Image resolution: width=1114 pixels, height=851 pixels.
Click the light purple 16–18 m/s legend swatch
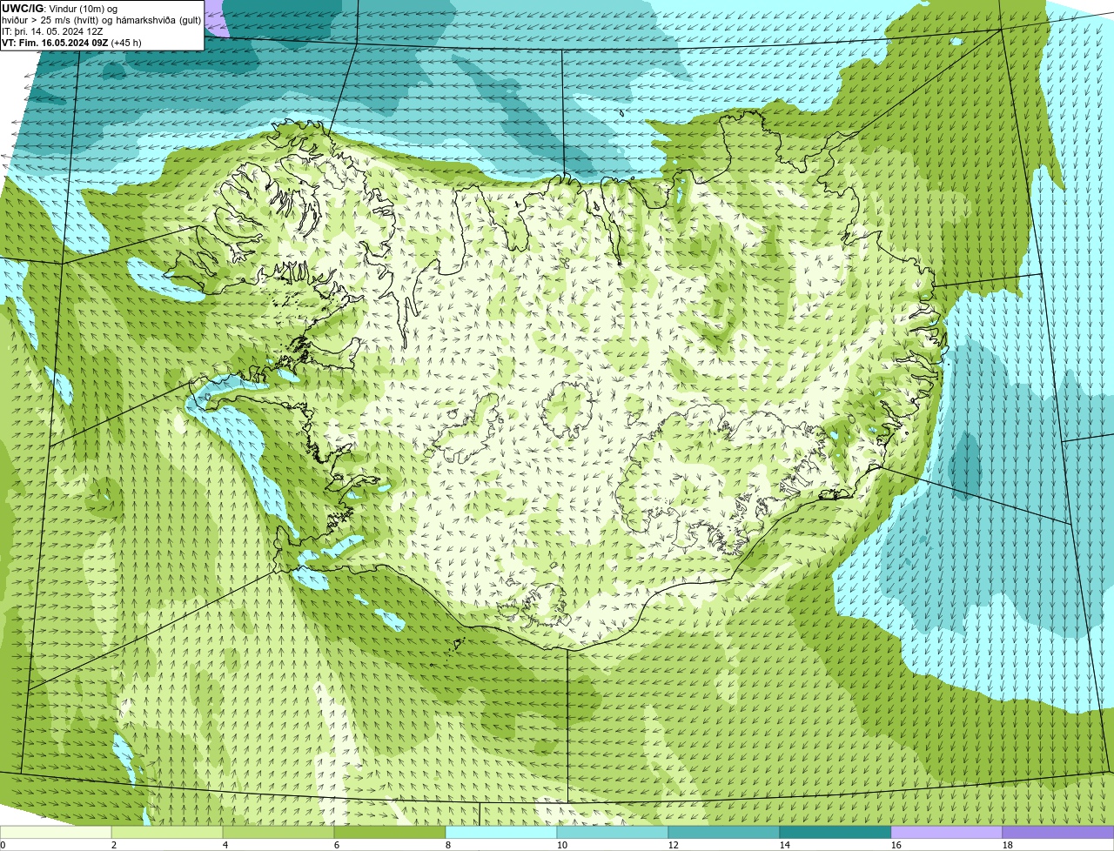pyautogui.click(x=947, y=832)
